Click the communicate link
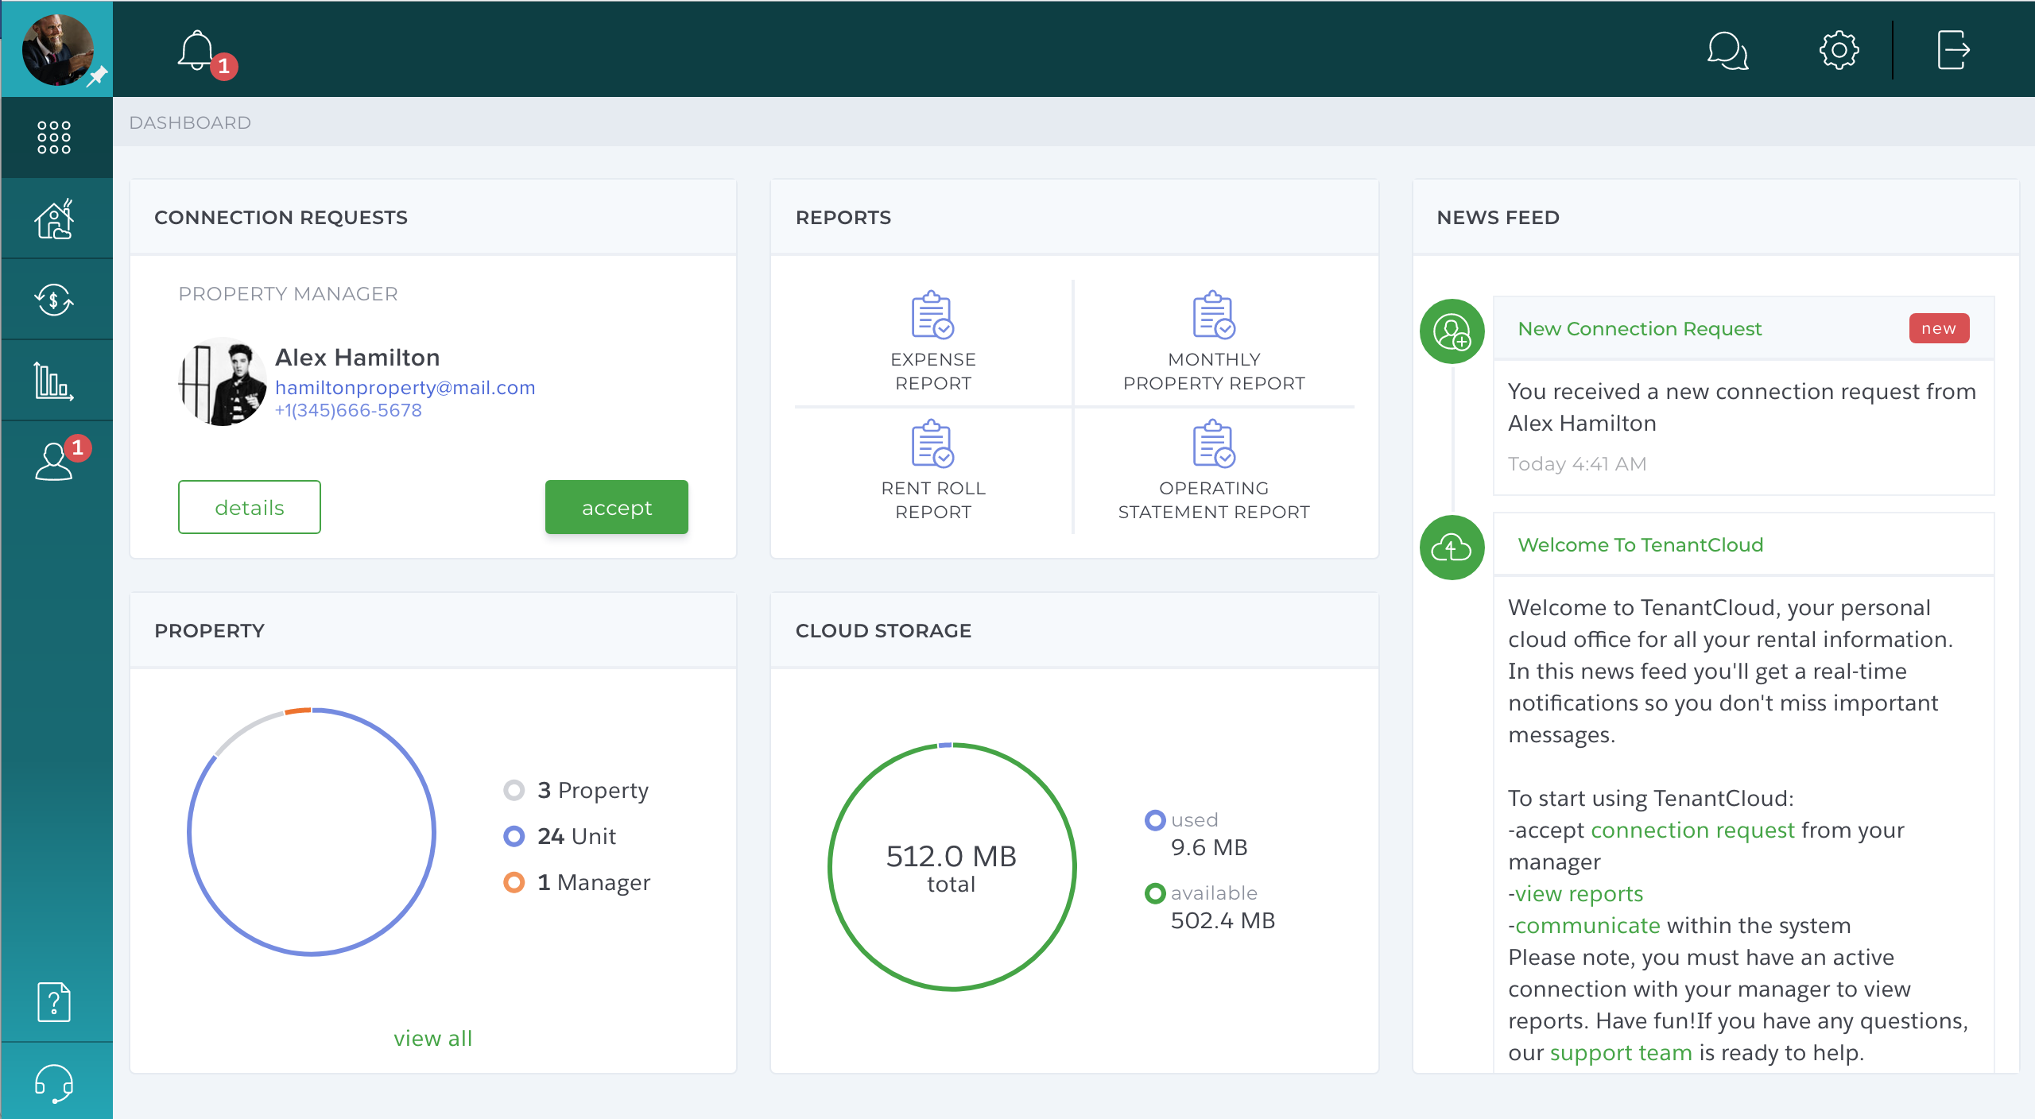2035x1119 pixels. click(x=1587, y=925)
